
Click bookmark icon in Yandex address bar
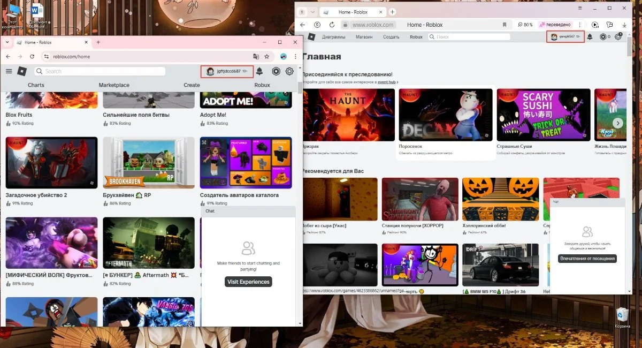504,25
